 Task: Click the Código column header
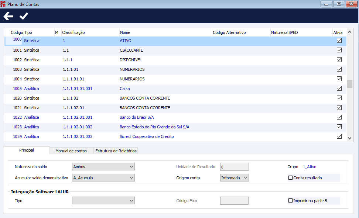(17, 32)
